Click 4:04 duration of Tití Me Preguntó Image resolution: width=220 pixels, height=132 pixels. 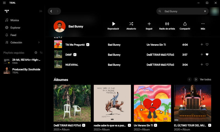(185, 45)
